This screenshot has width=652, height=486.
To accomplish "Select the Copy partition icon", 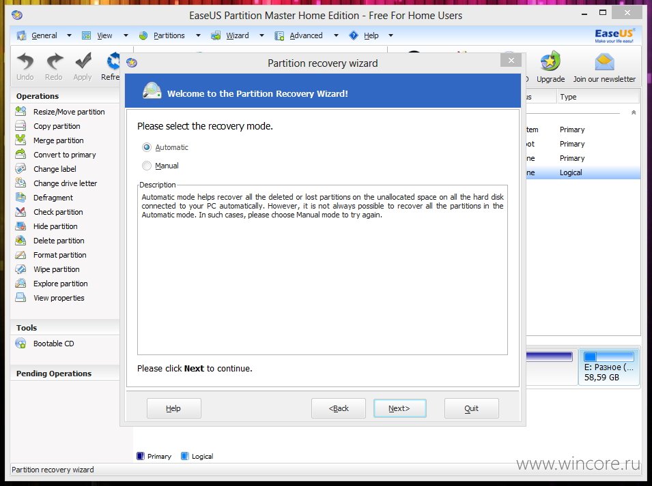I will pos(20,125).
